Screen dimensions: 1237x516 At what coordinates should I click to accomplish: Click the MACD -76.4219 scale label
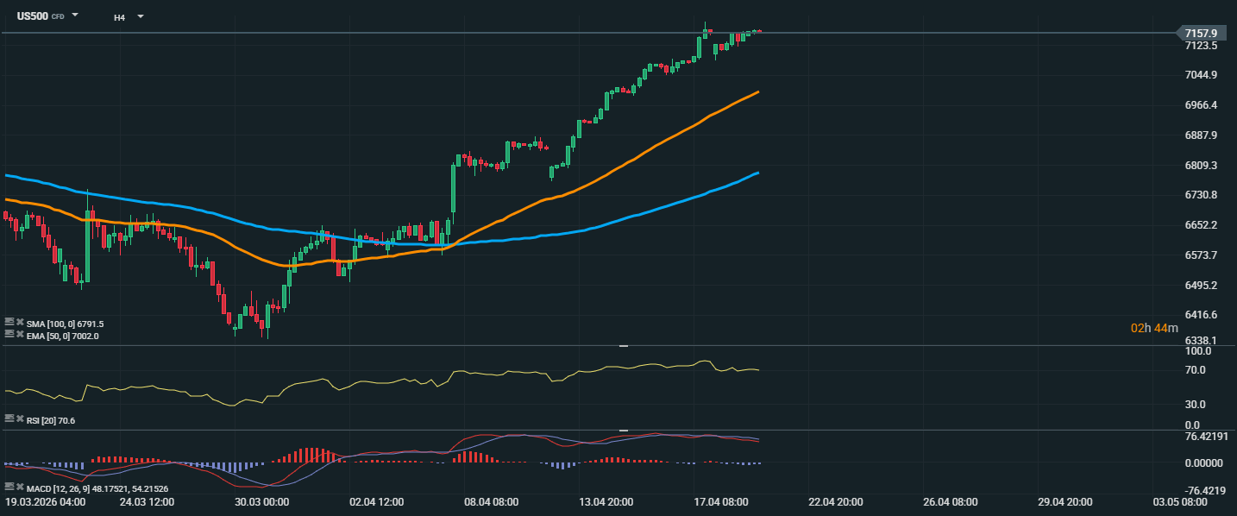1205,491
